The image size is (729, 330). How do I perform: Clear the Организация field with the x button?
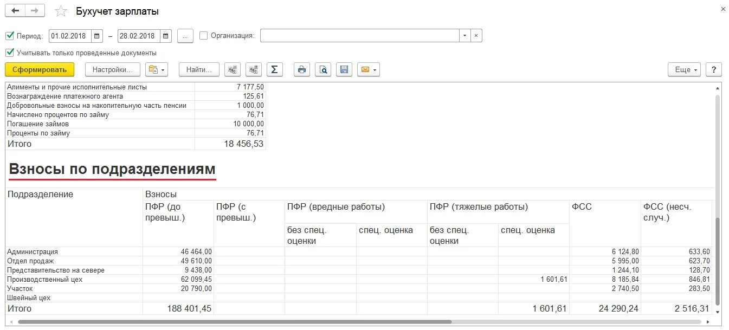pyautogui.click(x=476, y=36)
